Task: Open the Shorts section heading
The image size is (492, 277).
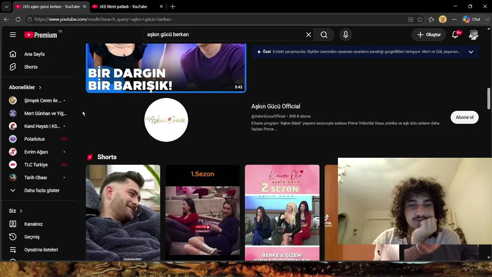Action: 107,157
